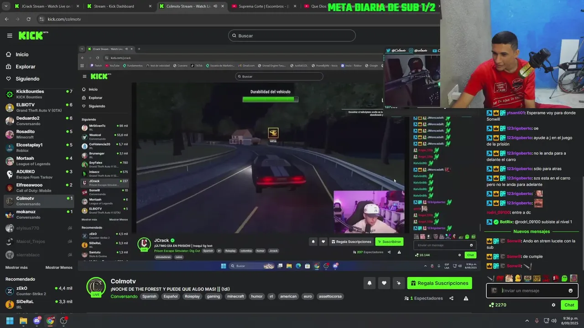Expand followed list with Mostrar más
The image size is (584, 328).
click(x=16, y=267)
